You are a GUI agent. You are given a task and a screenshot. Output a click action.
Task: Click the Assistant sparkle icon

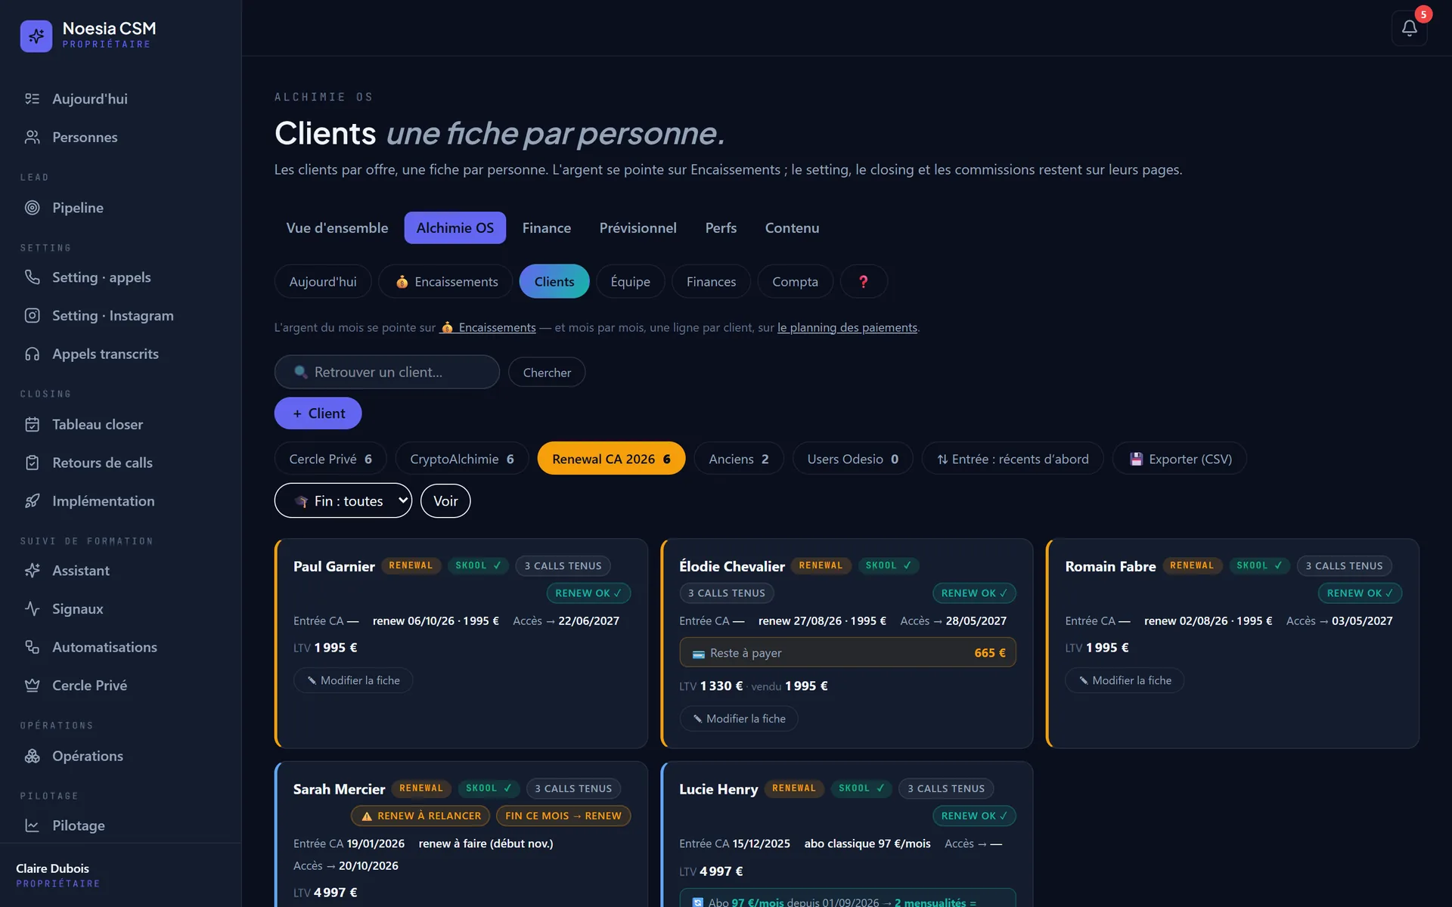tap(32, 571)
